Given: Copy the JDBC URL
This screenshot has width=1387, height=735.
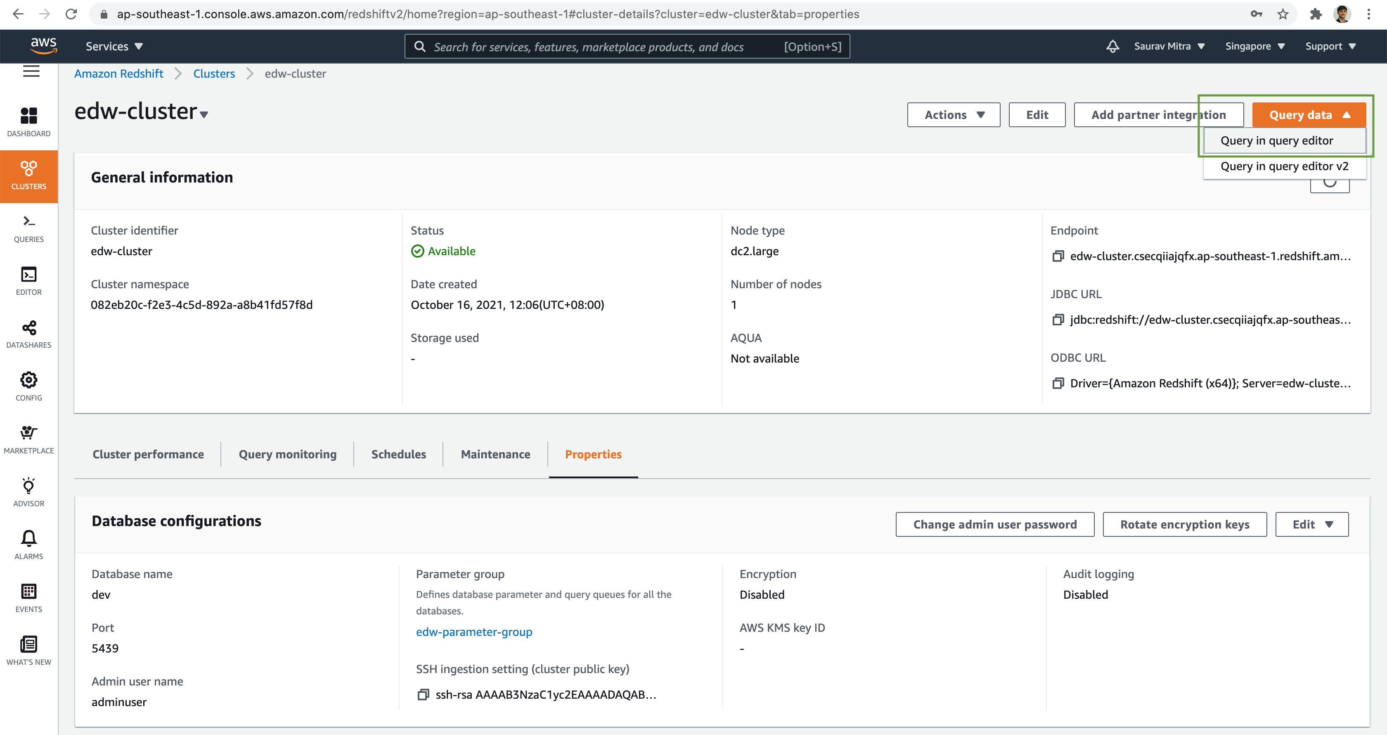Looking at the screenshot, I should [1058, 320].
